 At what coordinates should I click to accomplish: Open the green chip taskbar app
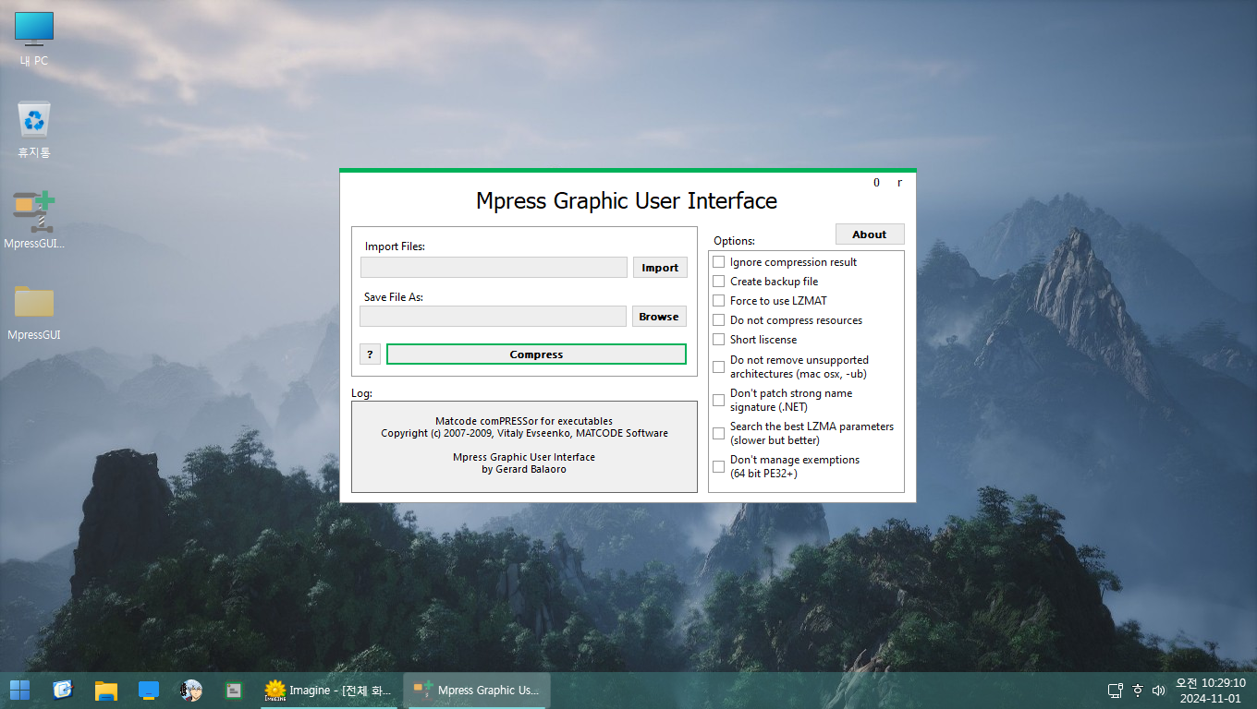point(235,690)
